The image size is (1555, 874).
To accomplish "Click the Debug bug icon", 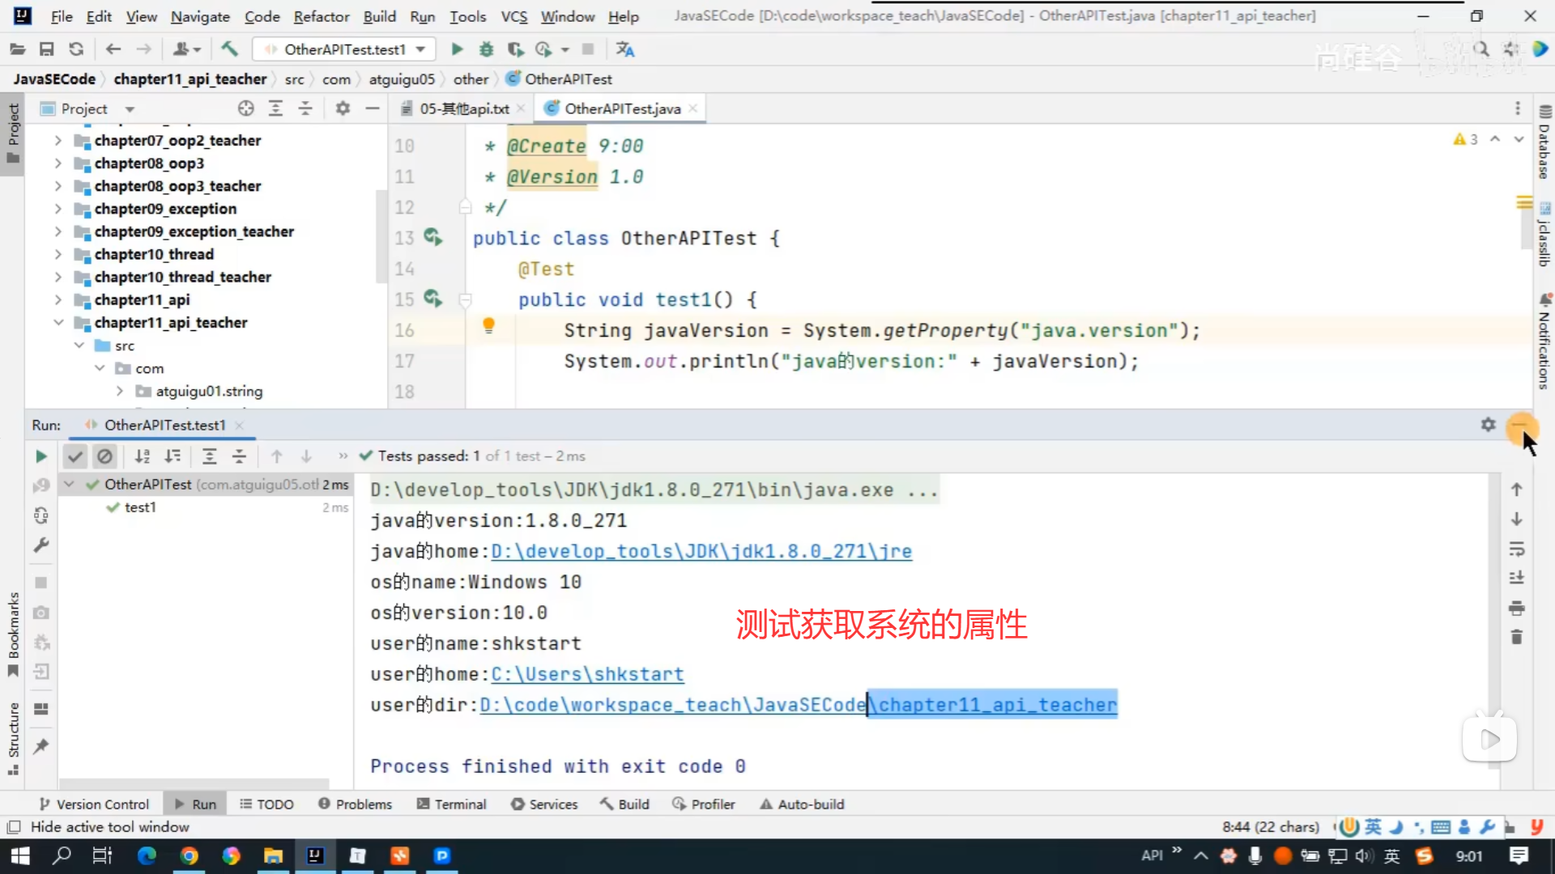I will click(486, 49).
